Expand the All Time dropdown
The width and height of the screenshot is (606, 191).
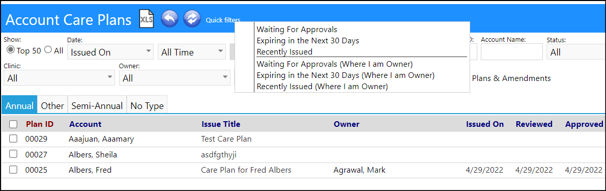(x=192, y=52)
